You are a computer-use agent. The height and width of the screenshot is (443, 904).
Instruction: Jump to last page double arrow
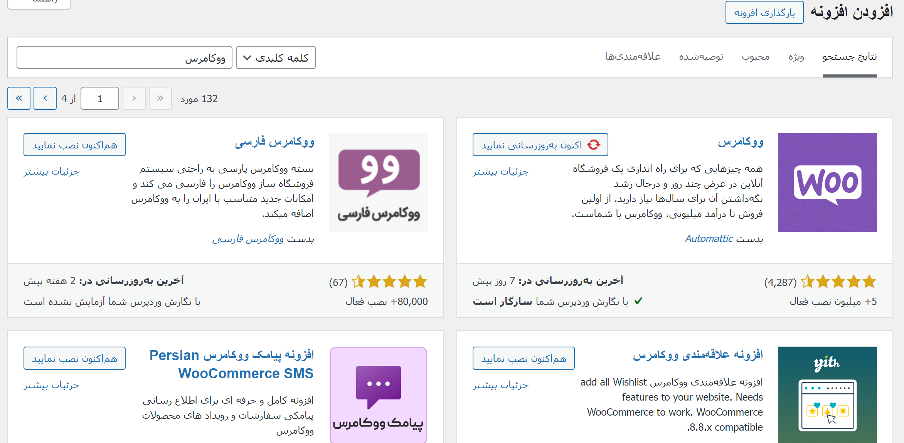point(19,98)
